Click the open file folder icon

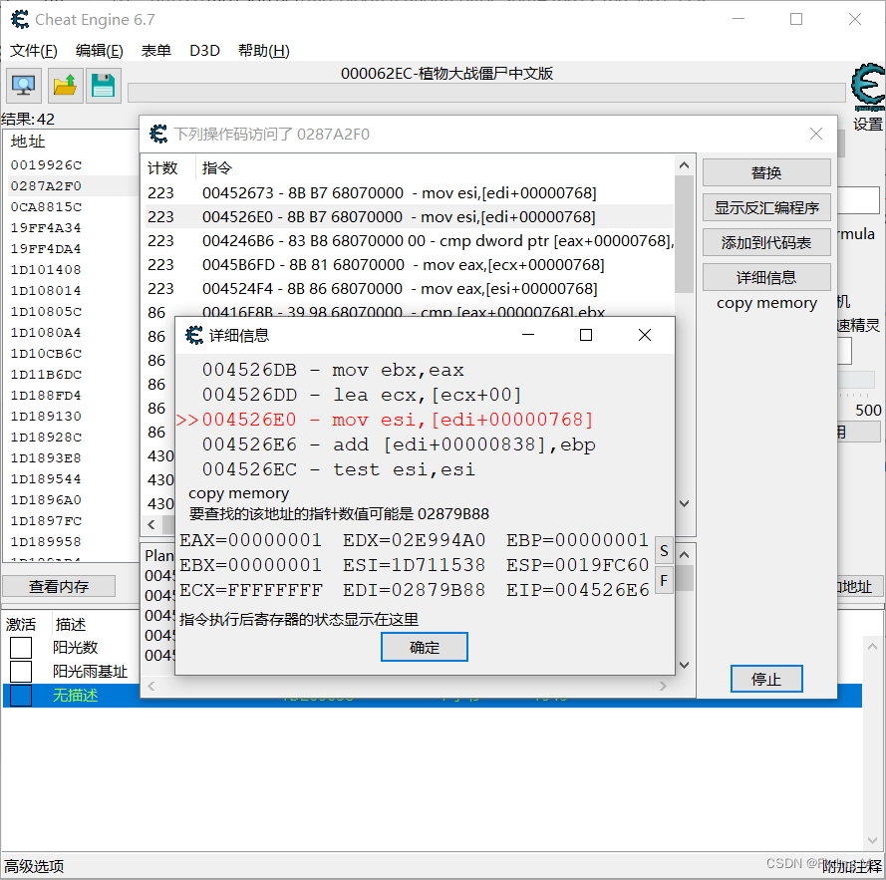(65, 86)
